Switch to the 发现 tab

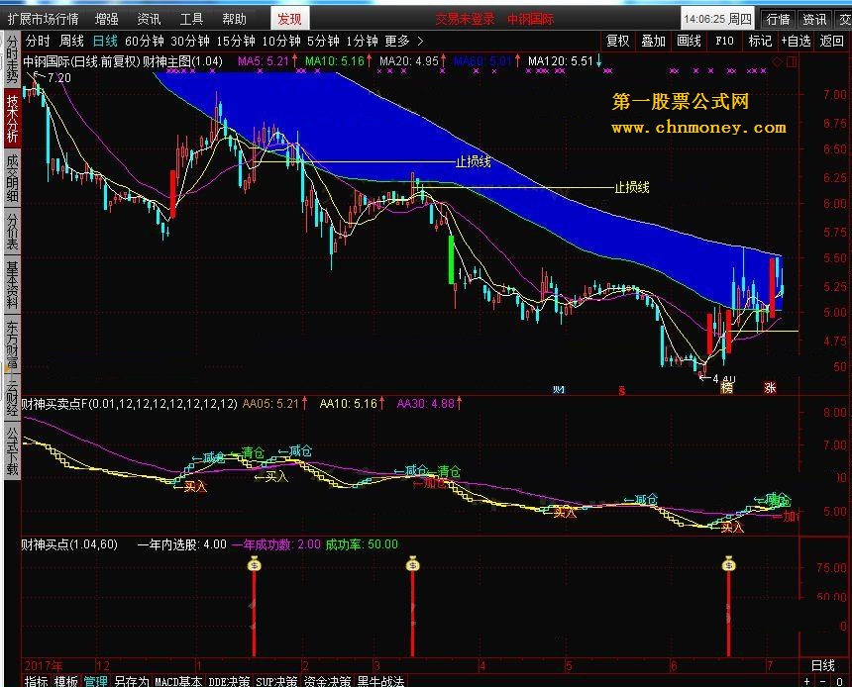click(x=290, y=19)
